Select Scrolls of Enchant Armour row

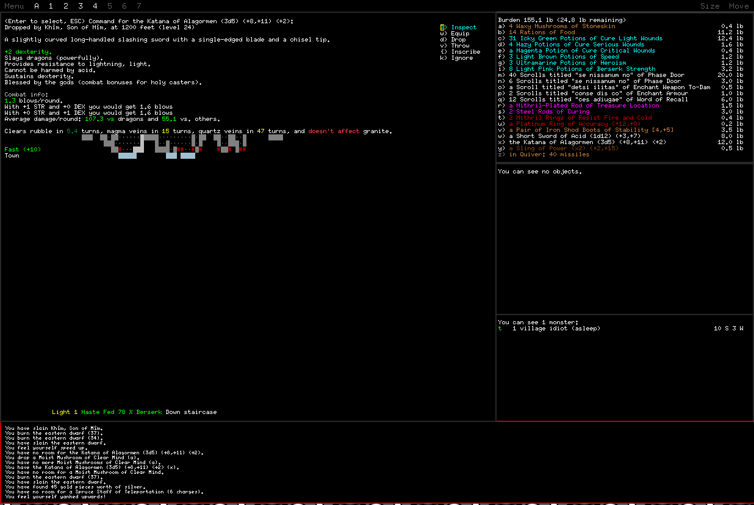point(620,93)
